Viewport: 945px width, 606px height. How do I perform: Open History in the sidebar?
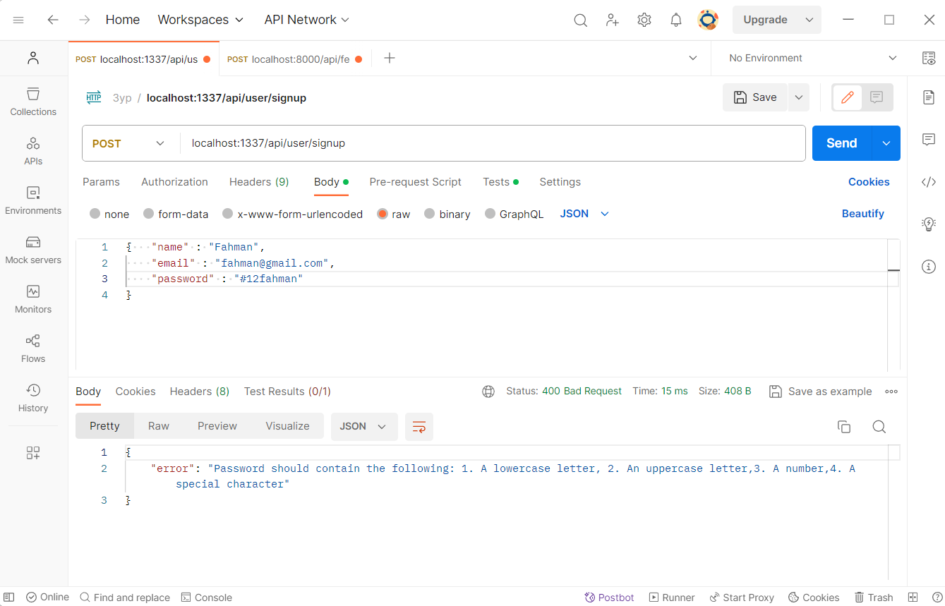[33, 398]
